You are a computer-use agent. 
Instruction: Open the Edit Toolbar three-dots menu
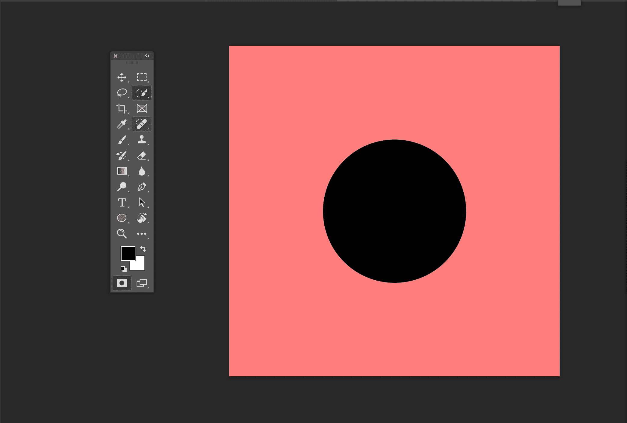142,234
